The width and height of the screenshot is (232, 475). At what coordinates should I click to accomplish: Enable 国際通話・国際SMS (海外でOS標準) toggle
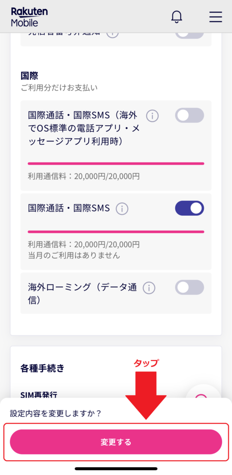click(x=189, y=116)
